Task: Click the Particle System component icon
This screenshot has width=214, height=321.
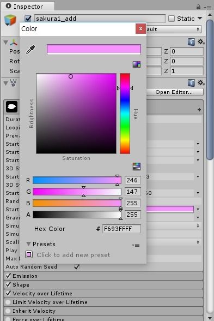Action: [x=14, y=83]
